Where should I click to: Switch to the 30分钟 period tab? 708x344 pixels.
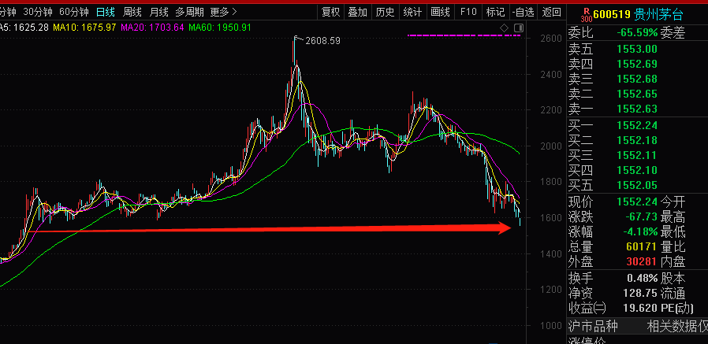click(37, 12)
